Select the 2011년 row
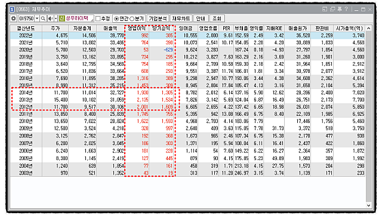Viewport: 382px width, 215px height. [x=187, y=114]
